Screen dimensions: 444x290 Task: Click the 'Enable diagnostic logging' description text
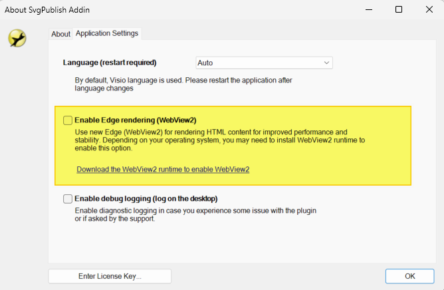pos(195,215)
